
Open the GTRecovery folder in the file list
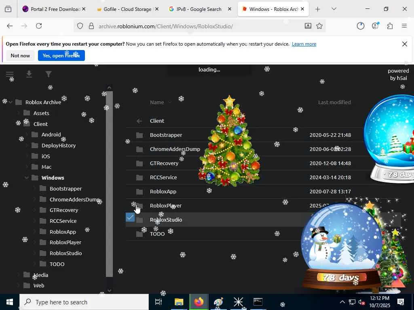164,163
